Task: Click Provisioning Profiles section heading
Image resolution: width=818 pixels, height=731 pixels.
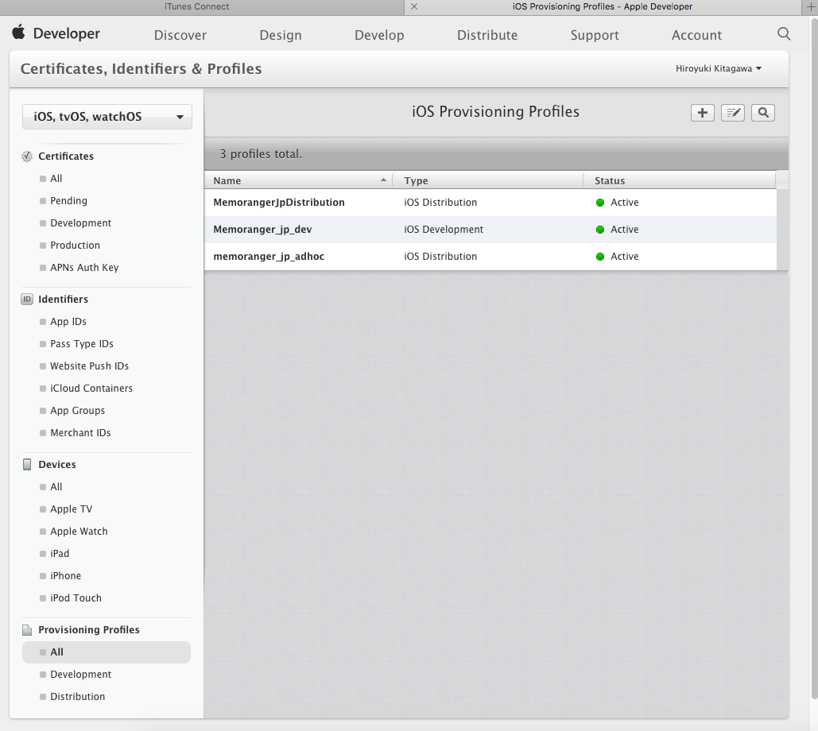Action: pyautogui.click(x=89, y=629)
